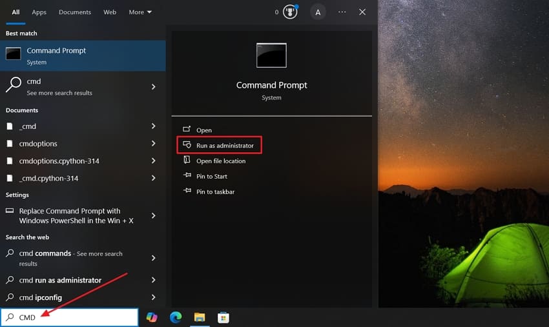Click the shield icon for Run as administrator

(187, 144)
